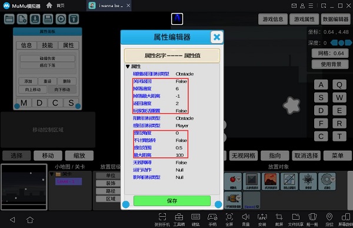
Task: Click the depth increase arrow next to 深度
Action: tap(348, 42)
